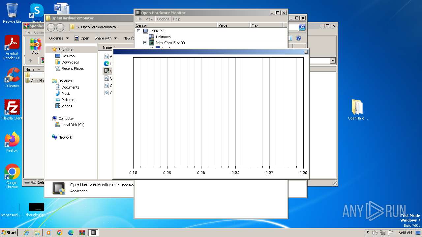Collapse the USER-PC tree node
Image resolution: width=422 pixels, height=237 pixels.
pyautogui.click(x=139, y=31)
